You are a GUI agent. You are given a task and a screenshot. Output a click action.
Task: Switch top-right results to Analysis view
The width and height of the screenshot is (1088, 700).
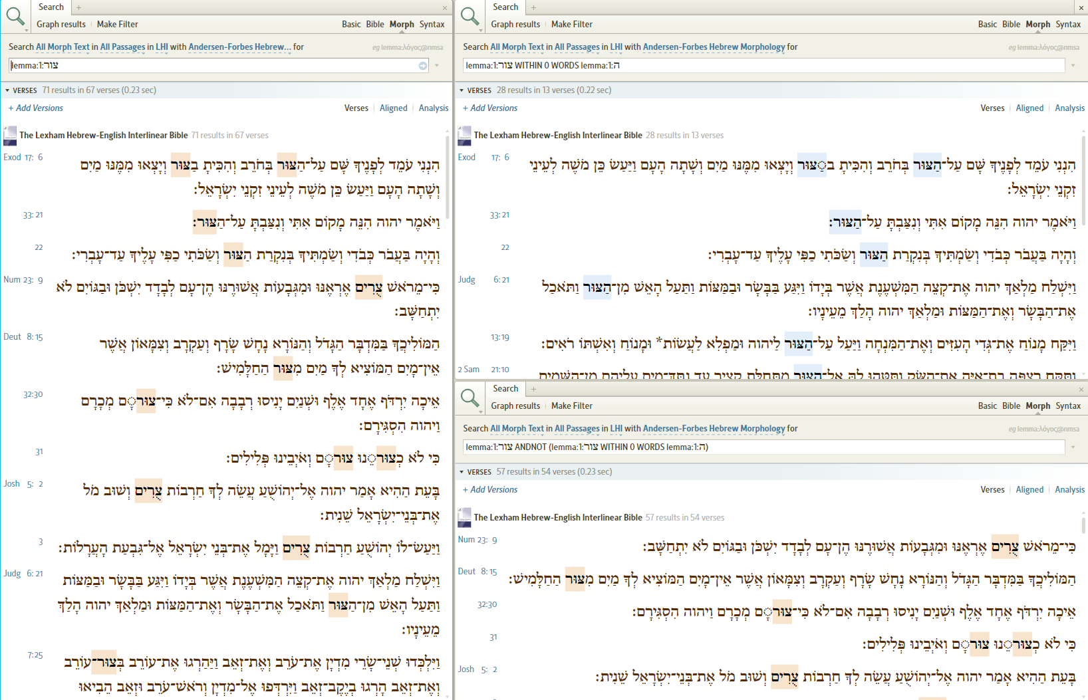pyautogui.click(x=1069, y=108)
